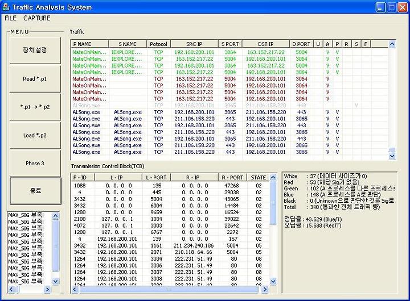Click the Read *.p1 button

pos(35,78)
